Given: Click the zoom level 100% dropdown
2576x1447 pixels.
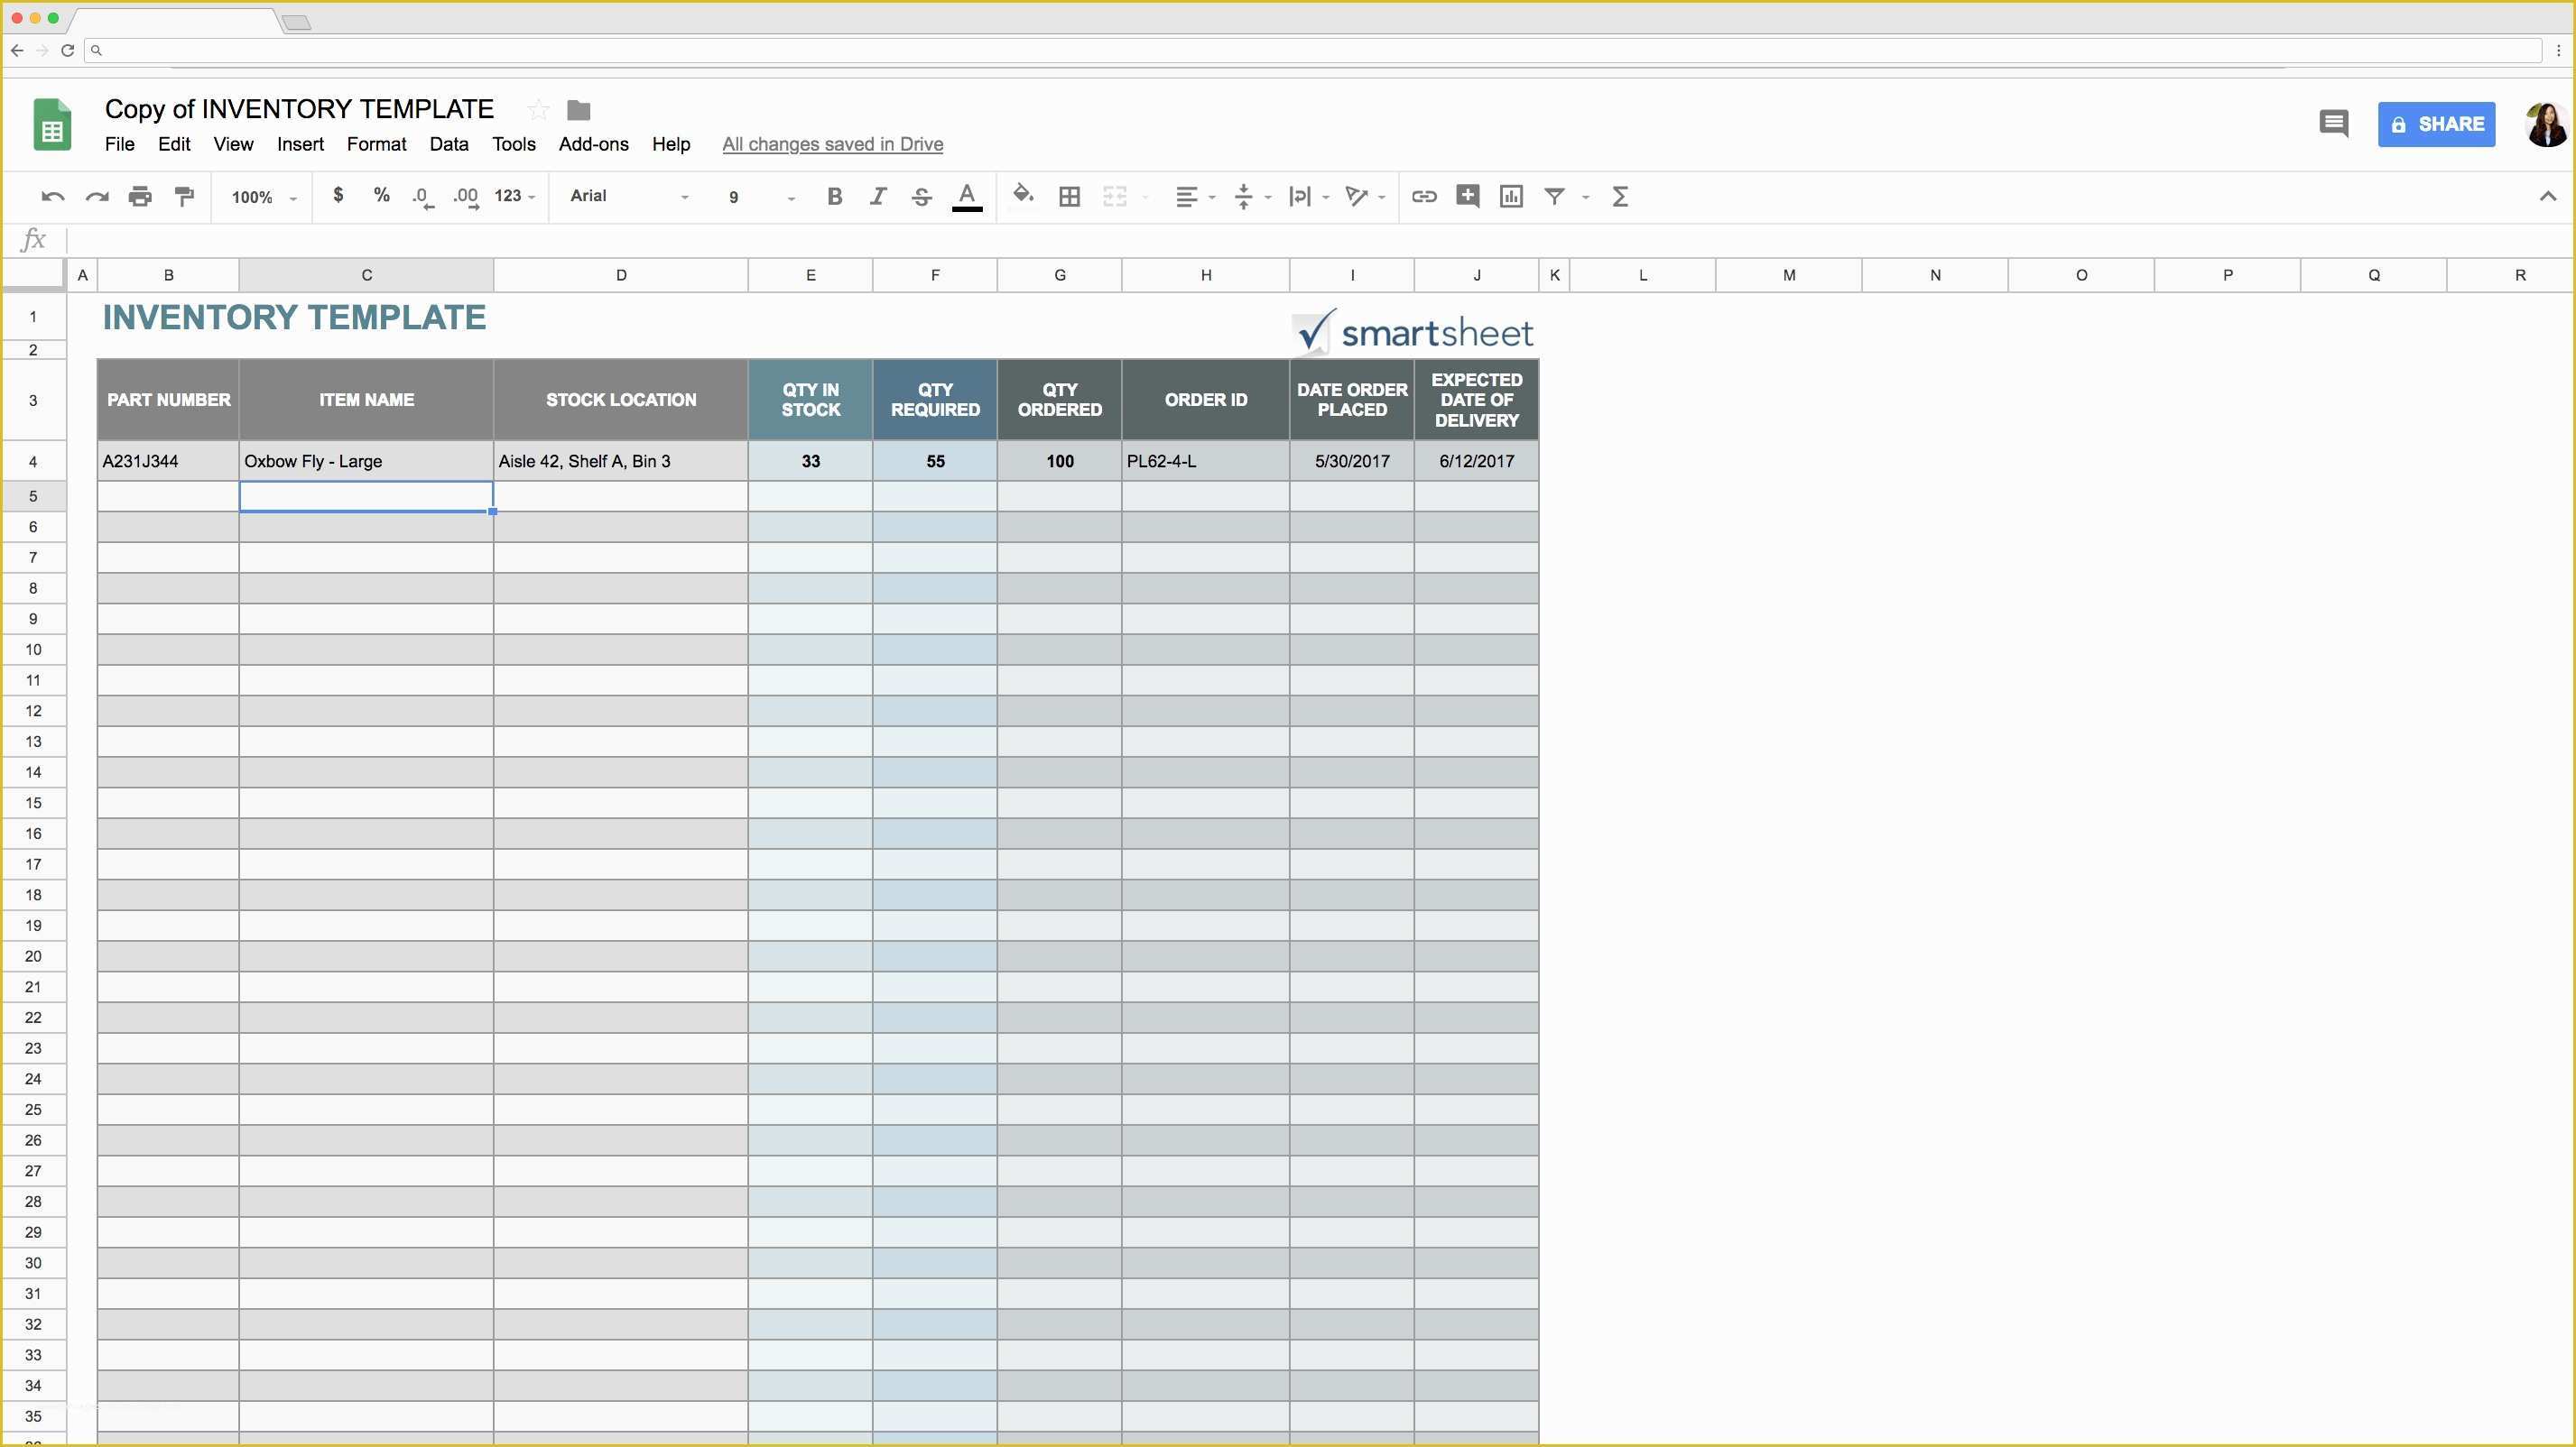Looking at the screenshot, I should click(x=262, y=197).
